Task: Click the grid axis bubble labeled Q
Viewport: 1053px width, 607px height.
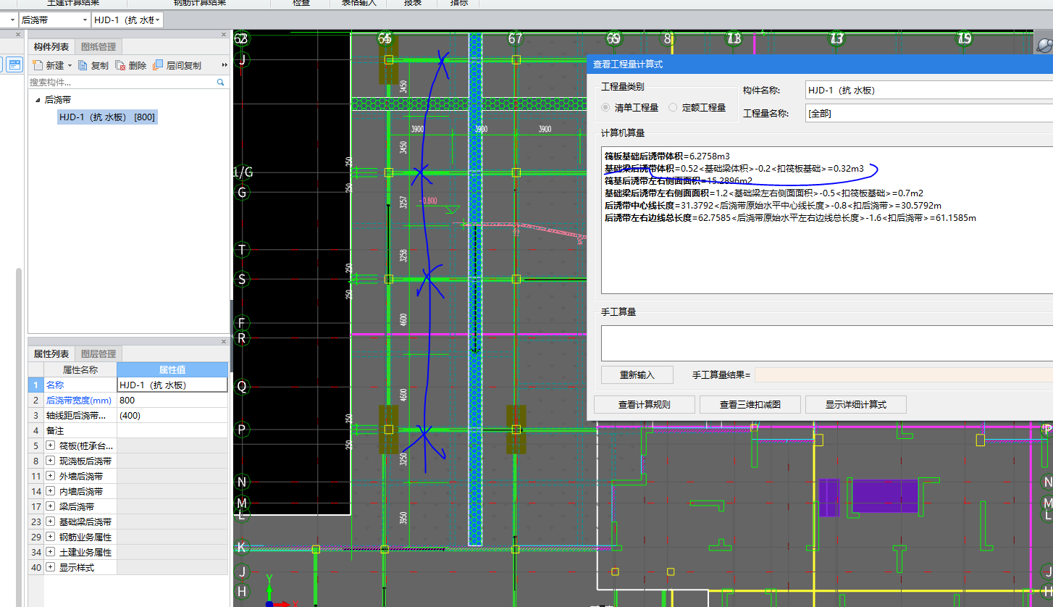Action: tap(243, 387)
